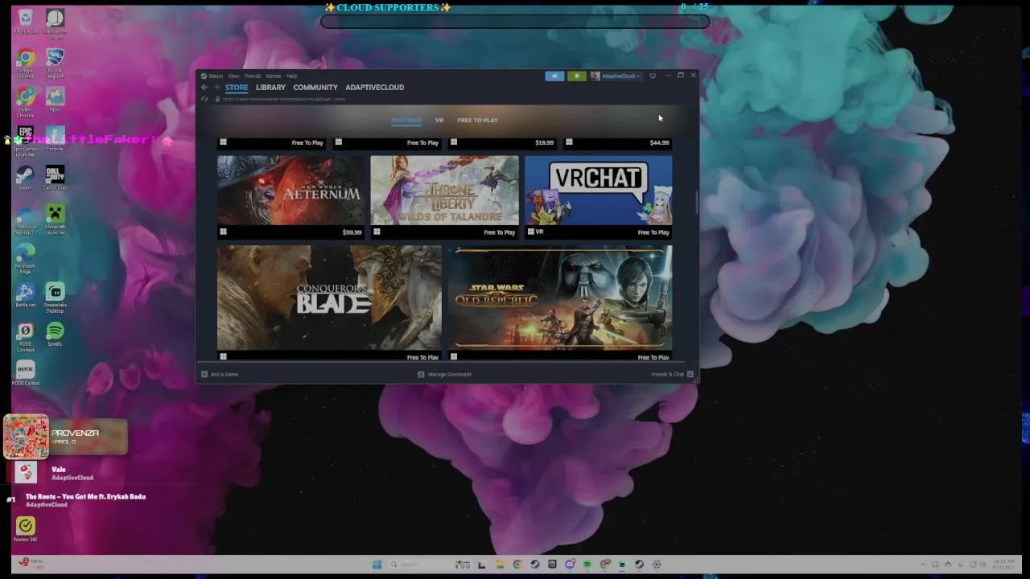Open the Rocket League desktop shortcut

click(x=55, y=64)
